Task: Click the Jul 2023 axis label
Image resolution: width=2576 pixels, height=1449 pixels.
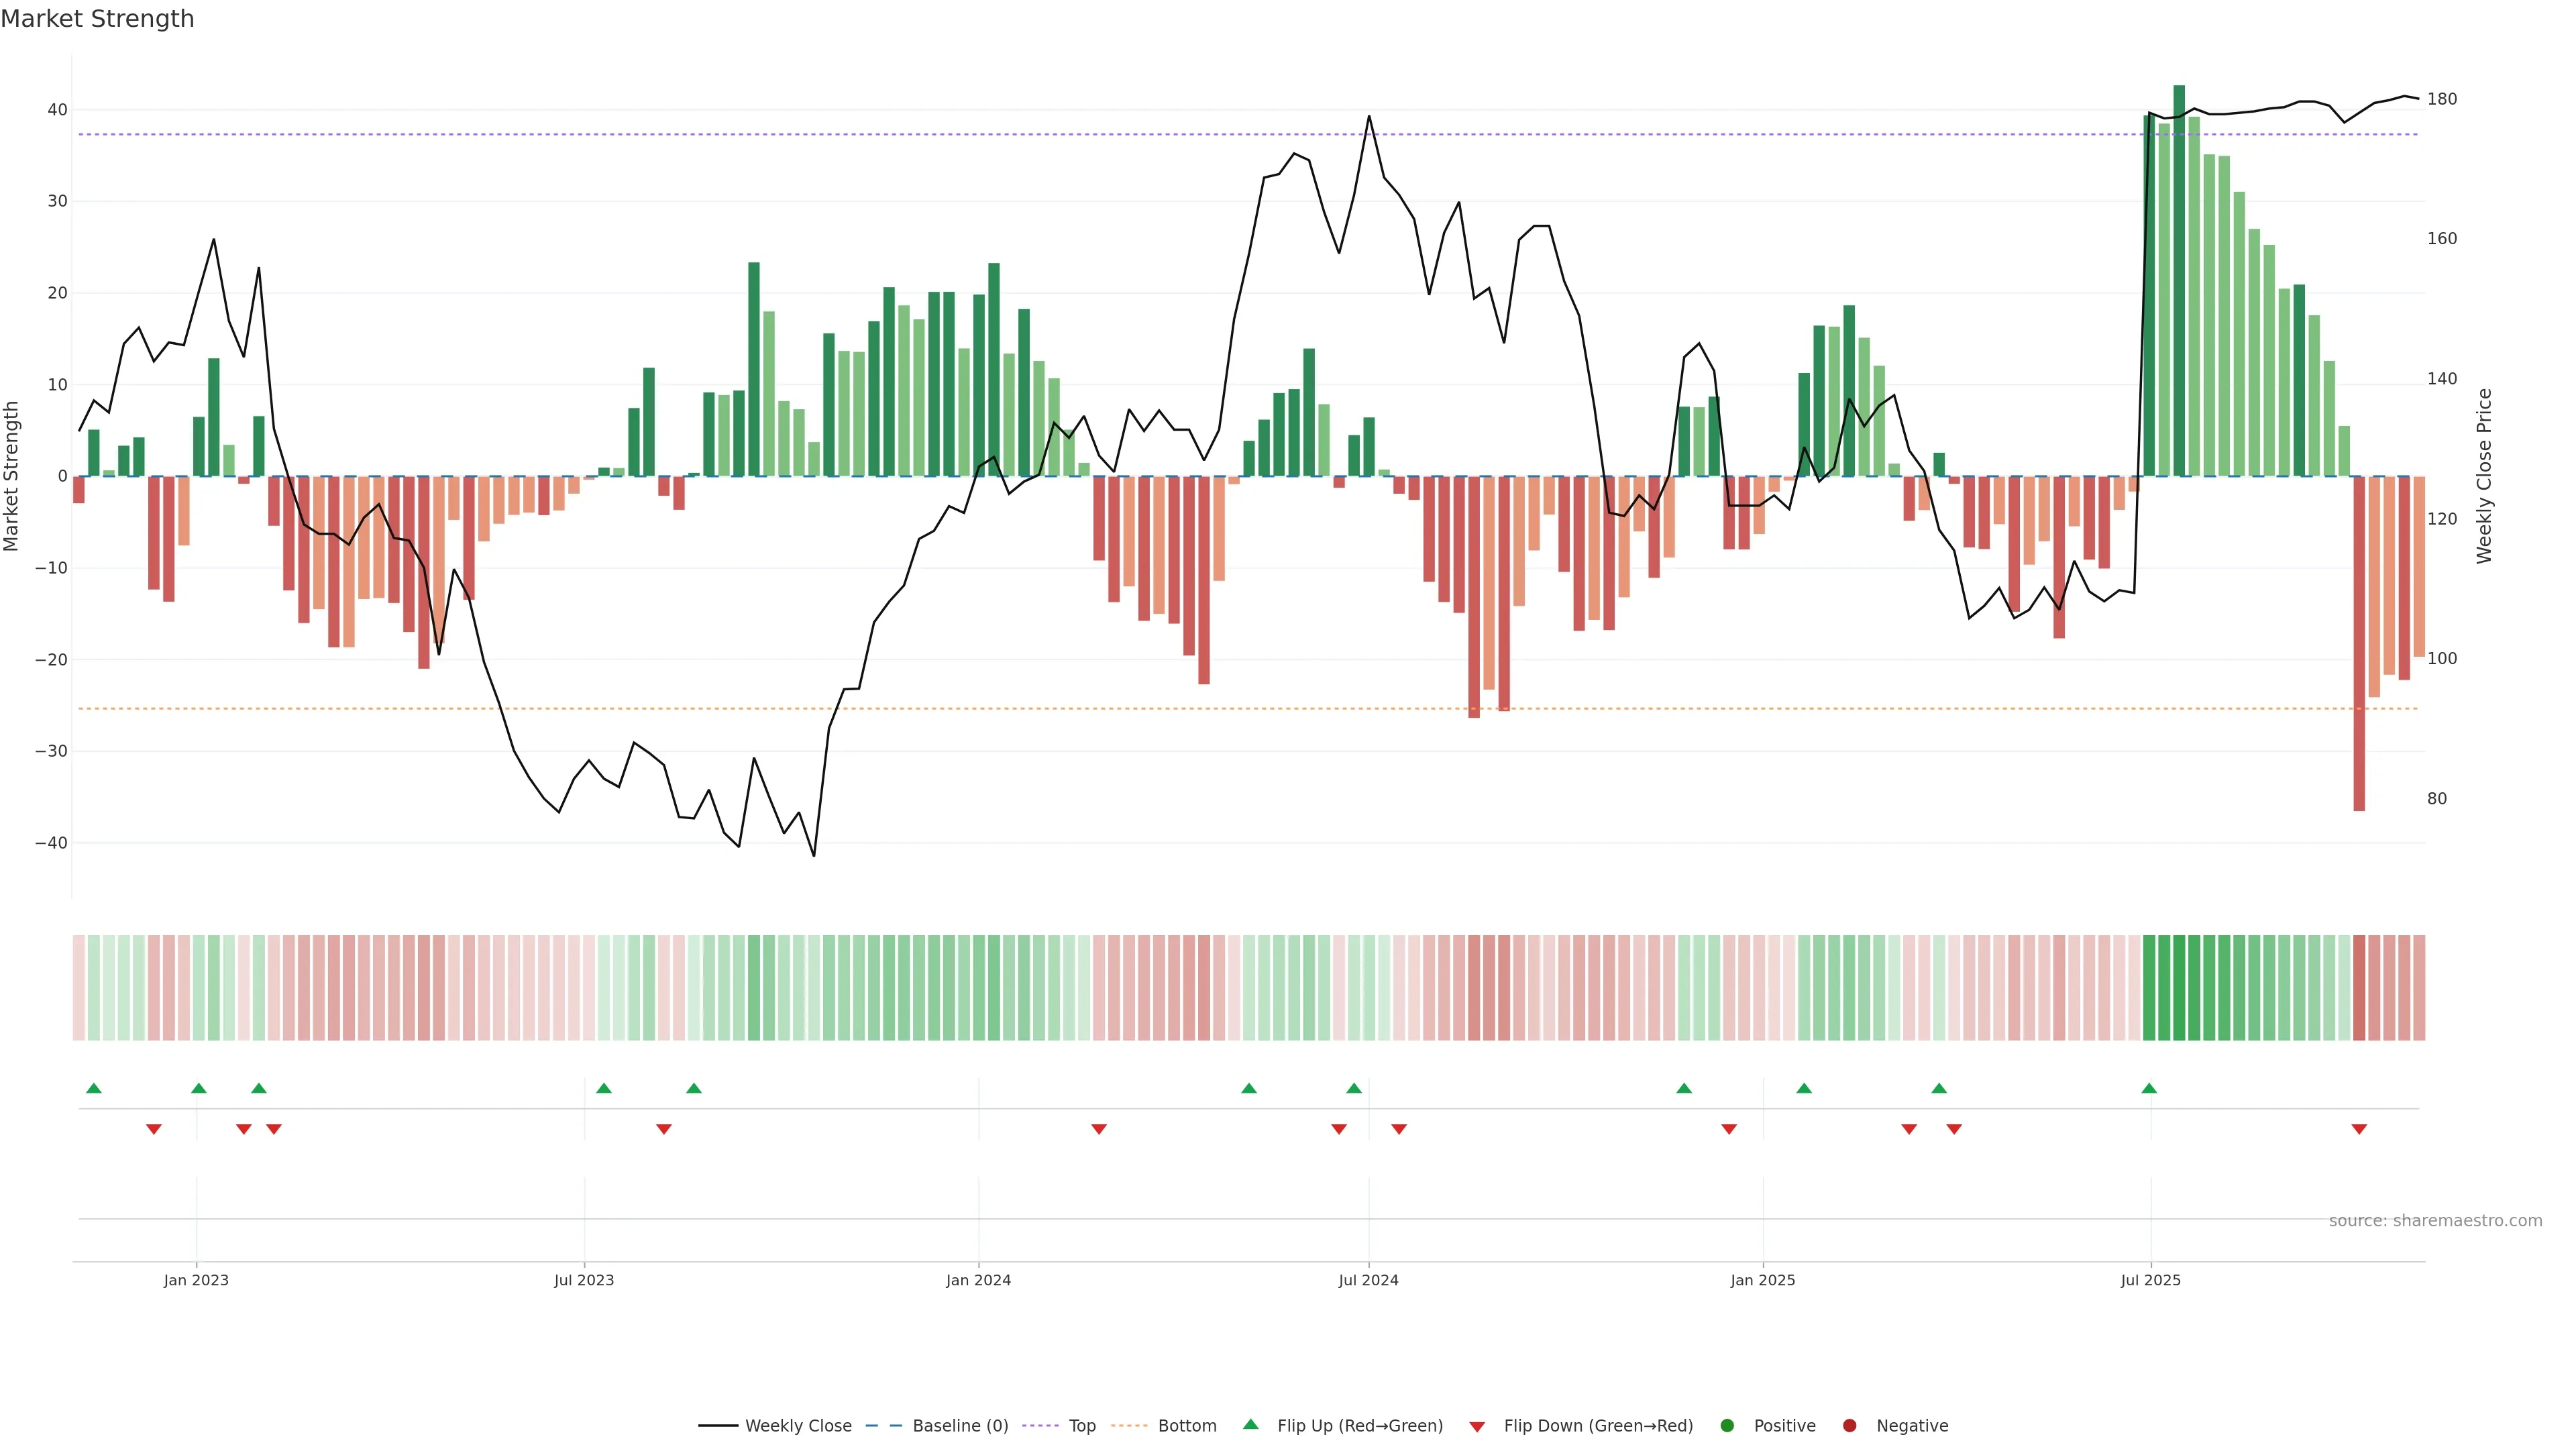Action: click(584, 1280)
